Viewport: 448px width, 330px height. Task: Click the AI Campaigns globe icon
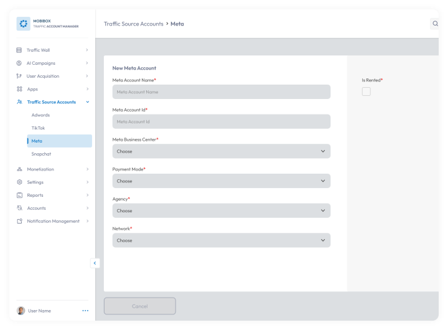click(x=19, y=63)
